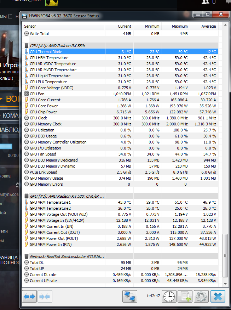Click the GPU Fan row fan icon
The image size is (231, 310).
coord(26,94)
